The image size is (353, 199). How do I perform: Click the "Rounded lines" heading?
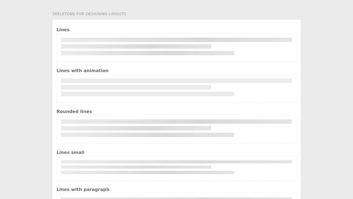pyautogui.click(x=74, y=111)
